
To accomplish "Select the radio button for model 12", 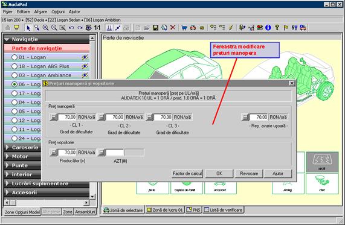I will click(x=15, y=121).
